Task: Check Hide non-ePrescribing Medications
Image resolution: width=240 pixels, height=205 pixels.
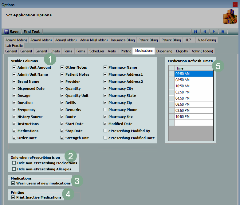Action: point(14,163)
